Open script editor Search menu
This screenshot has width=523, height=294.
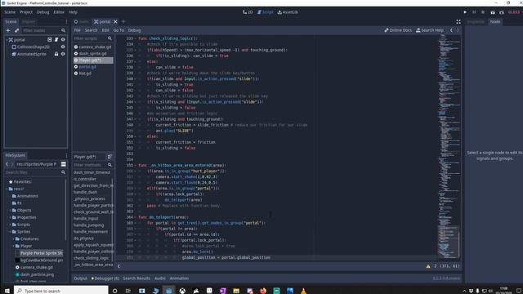tap(91, 30)
